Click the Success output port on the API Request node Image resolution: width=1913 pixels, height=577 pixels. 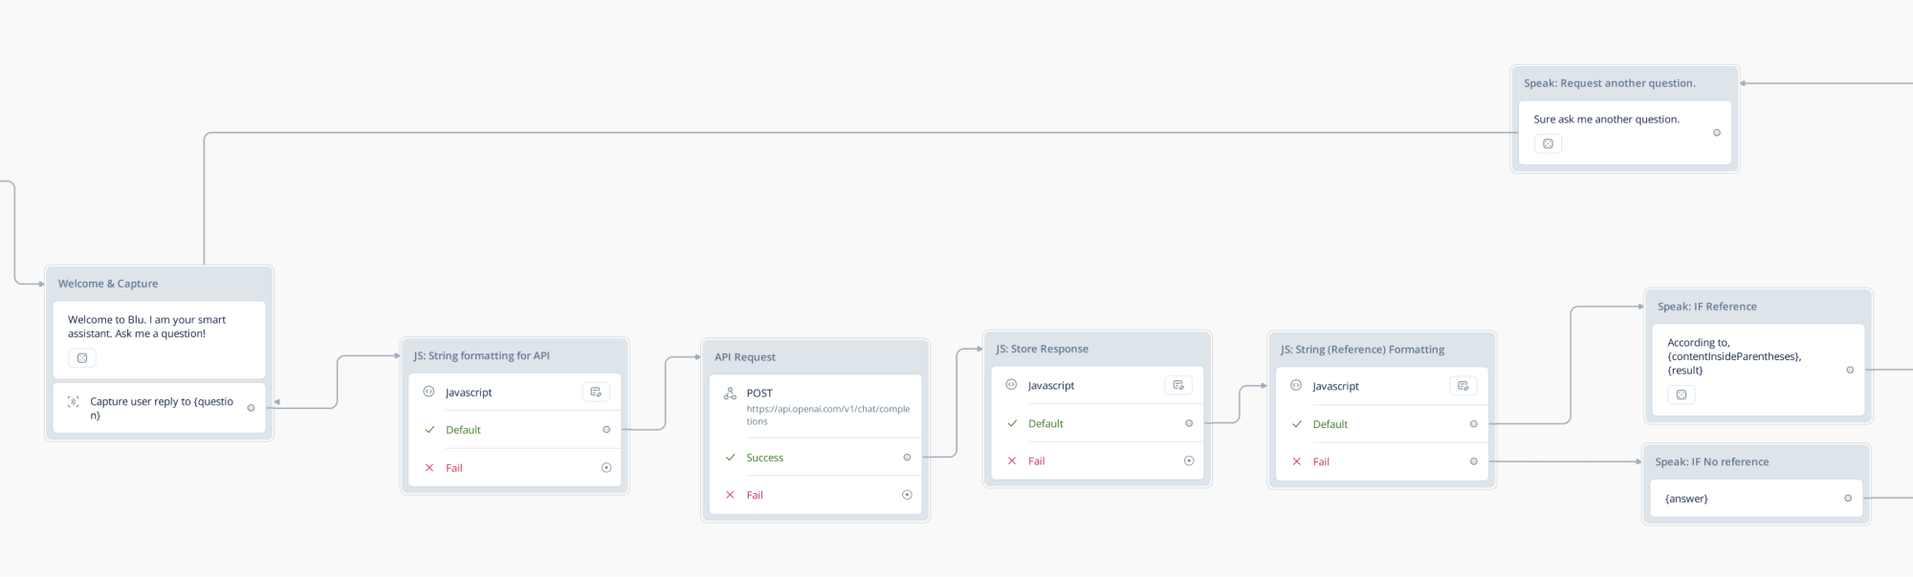click(x=906, y=457)
